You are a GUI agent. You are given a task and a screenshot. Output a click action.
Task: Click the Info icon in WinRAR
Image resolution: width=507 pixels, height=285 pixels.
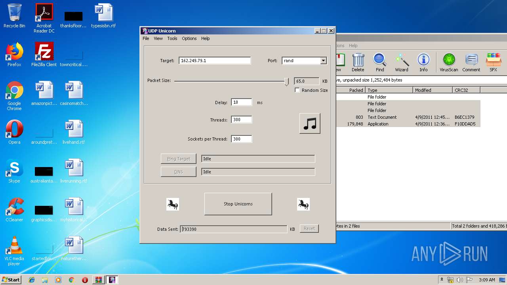pos(423,63)
